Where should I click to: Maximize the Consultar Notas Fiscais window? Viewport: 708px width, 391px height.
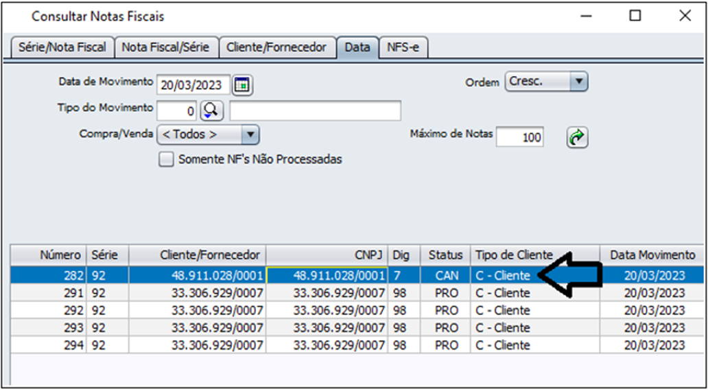[635, 16]
